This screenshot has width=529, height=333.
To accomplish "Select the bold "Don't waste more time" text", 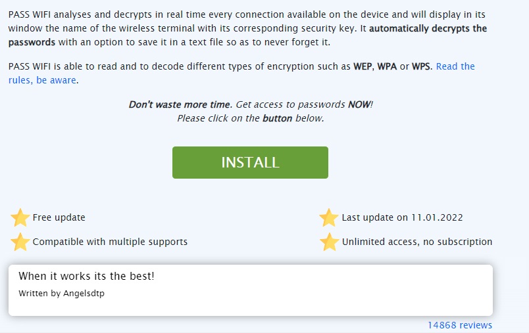I will point(180,104).
